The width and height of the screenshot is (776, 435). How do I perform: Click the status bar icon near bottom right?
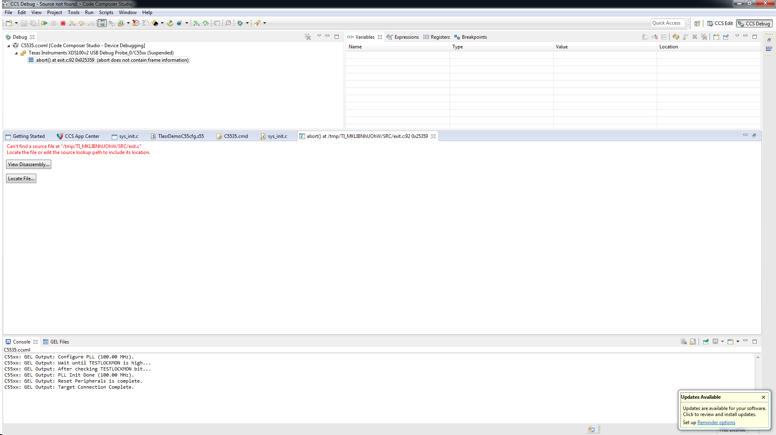[x=591, y=429]
